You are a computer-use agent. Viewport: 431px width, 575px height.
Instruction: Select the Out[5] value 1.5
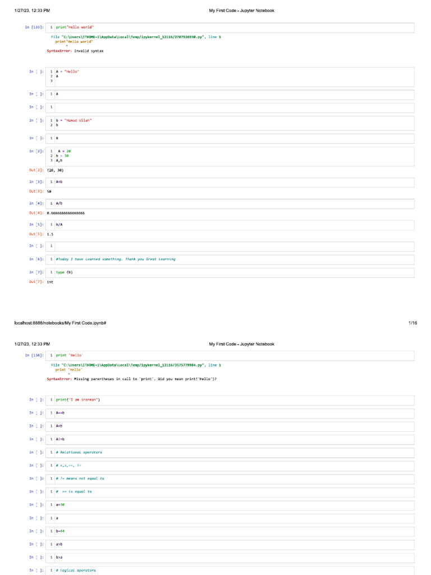(50, 234)
